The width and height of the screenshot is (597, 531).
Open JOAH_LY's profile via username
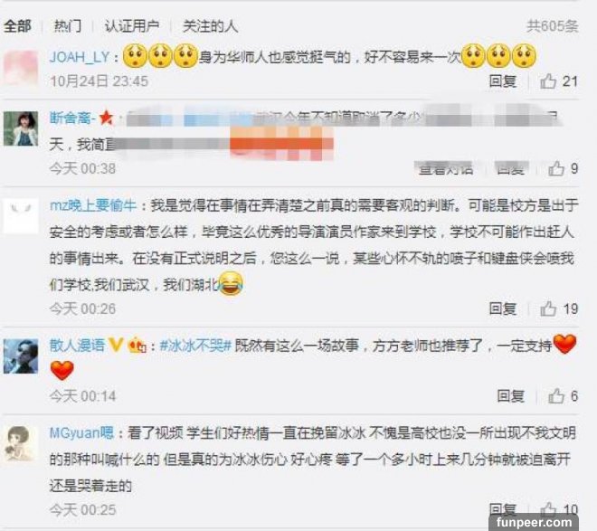point(80,57)
